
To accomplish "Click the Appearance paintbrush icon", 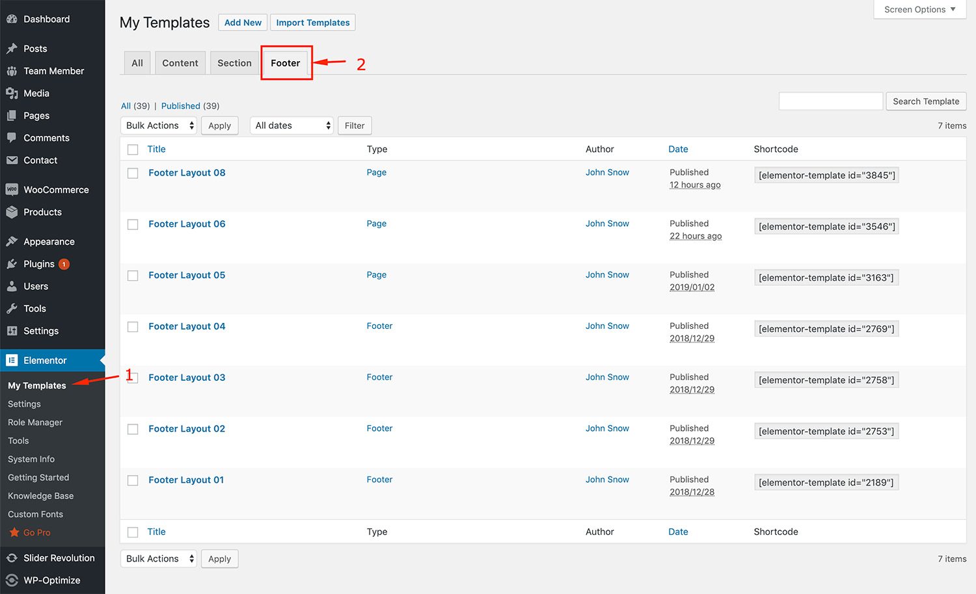I will pos(12,242).
